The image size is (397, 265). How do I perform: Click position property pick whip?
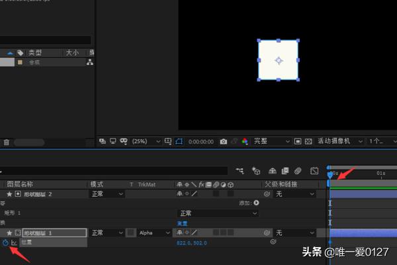click(x=273, y=242)
